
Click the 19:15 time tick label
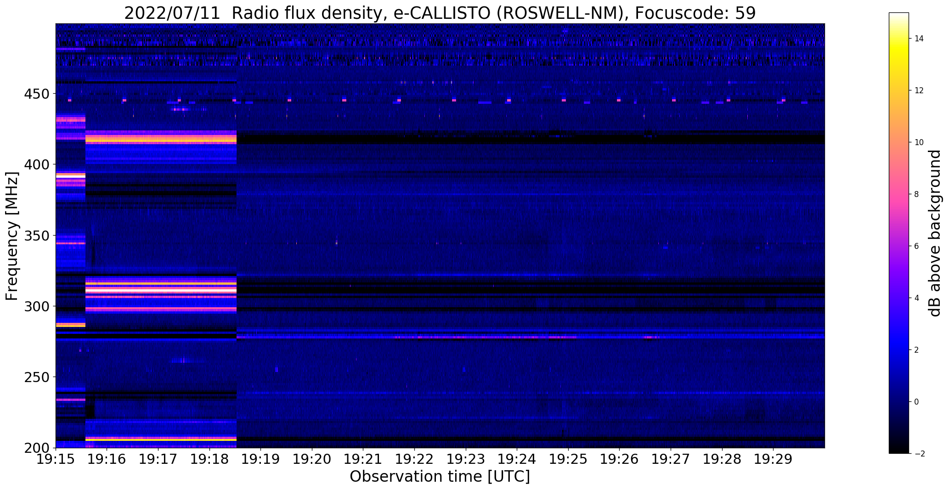pos(56,459)
